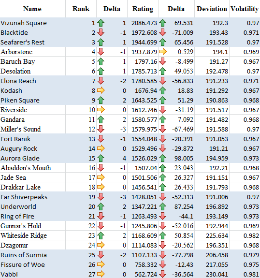Viewport: 260px width, 278px height.
Task: Click the green up arrow beside Vizunah Square rank
Action: pyautogui.click(x=101, y=23)
